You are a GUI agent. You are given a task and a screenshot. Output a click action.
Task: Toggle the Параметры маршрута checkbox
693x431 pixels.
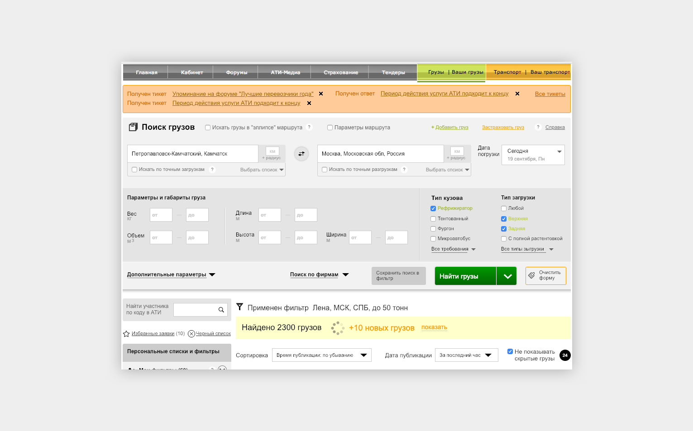pyautogui.click(x=330, y=128)
